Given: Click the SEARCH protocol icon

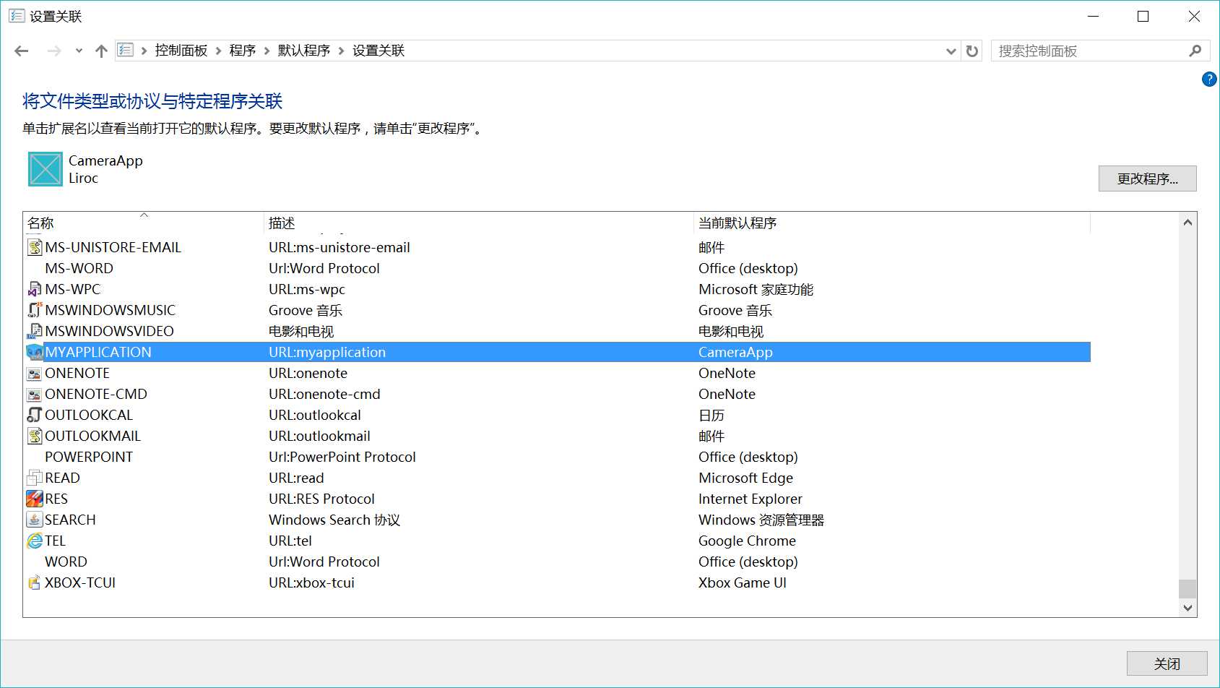Looking at the screenshot, I should pos(35,520).
